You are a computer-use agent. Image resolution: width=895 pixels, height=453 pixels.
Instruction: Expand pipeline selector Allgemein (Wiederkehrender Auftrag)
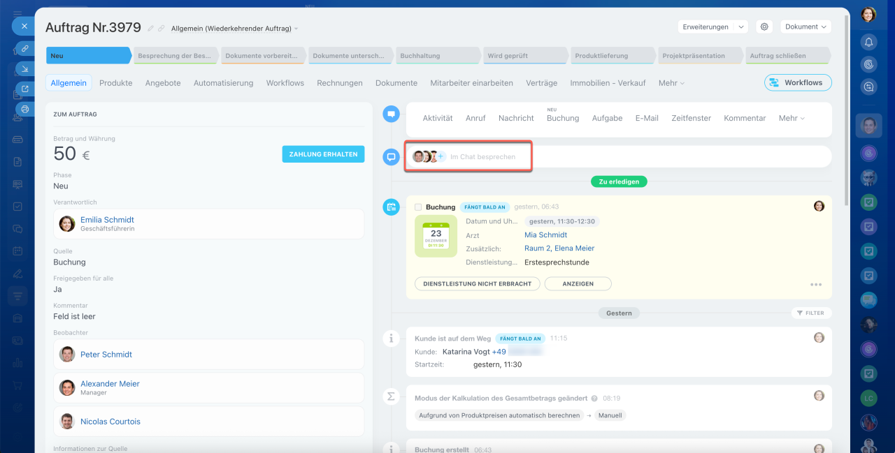234,29
